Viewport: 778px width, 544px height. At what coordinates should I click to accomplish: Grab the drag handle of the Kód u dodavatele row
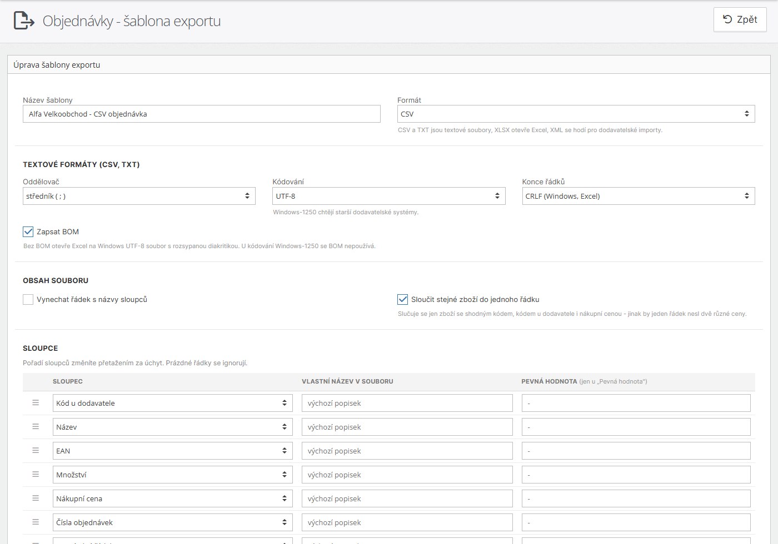pos(36,403)
